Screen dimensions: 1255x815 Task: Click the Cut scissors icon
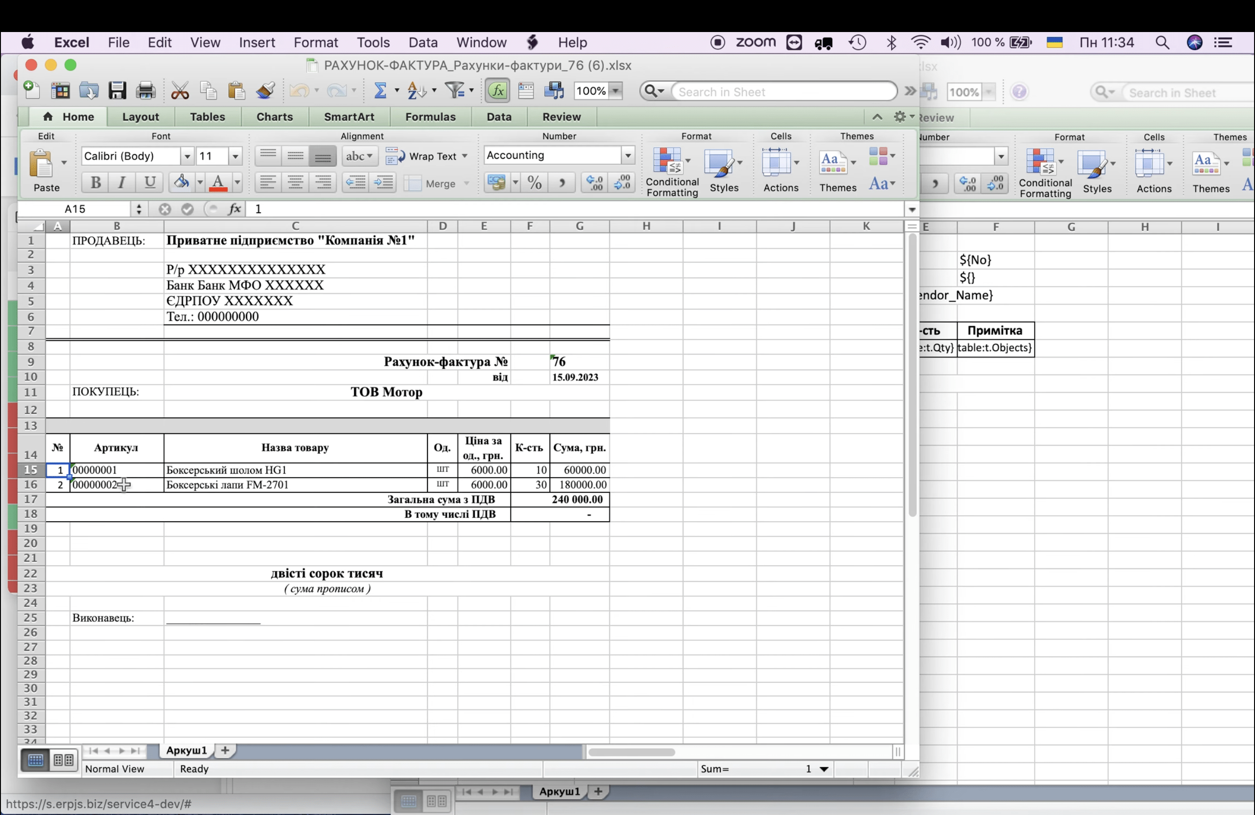pos(180,91)
